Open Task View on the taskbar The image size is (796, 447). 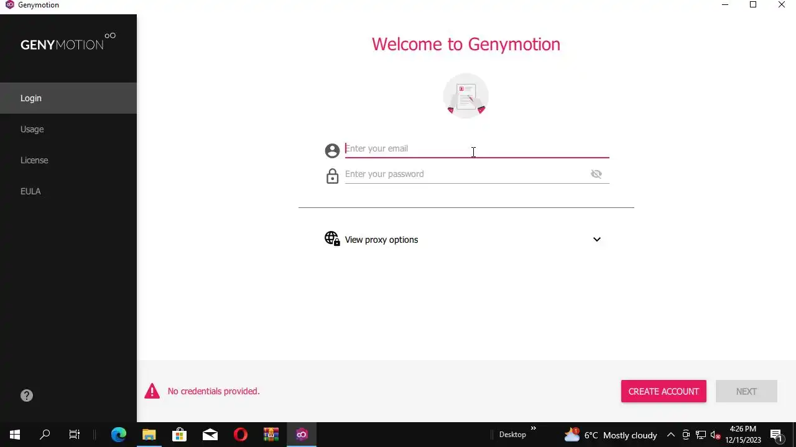click(x=75, y=435)
